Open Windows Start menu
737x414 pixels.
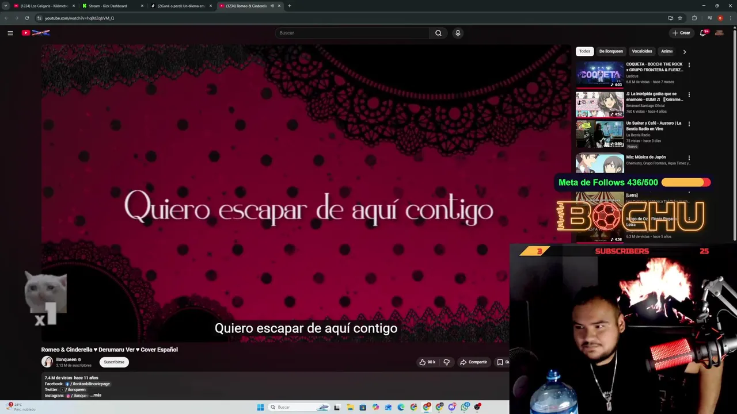point(260,407)
